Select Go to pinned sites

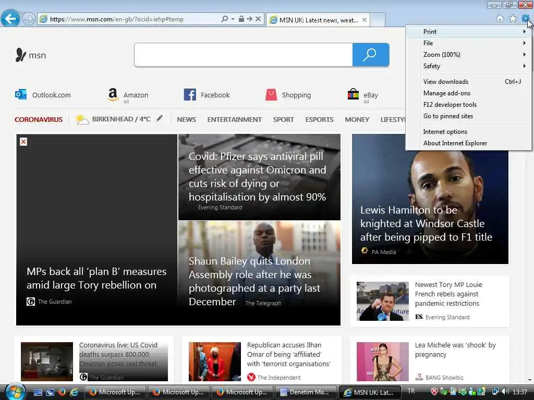point(469,116)
